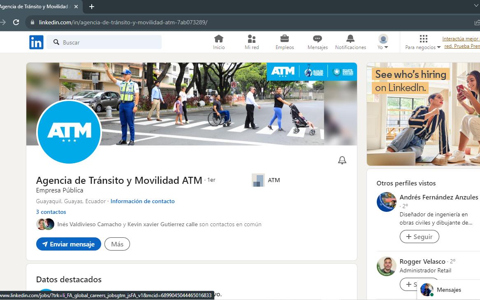Open Rogger Velasco profile photo
The image size is (480, 300).
point(386,266)
